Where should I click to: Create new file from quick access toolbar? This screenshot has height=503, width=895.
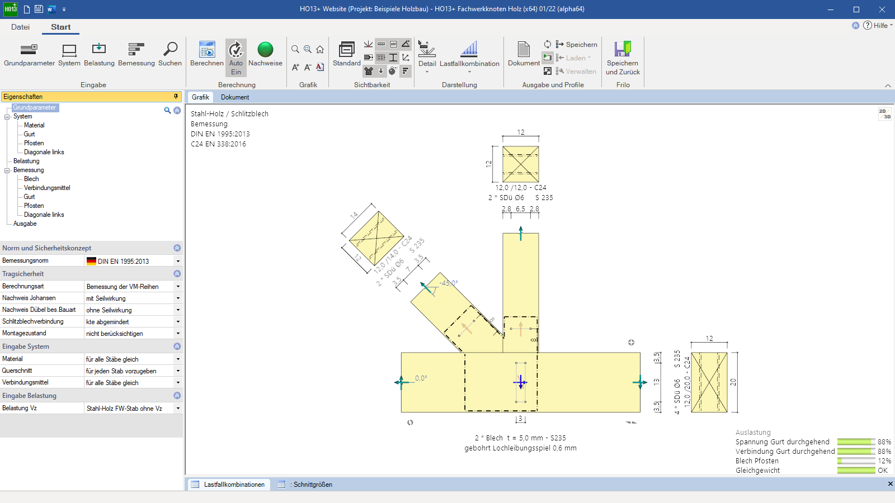[x=27, y=9]
